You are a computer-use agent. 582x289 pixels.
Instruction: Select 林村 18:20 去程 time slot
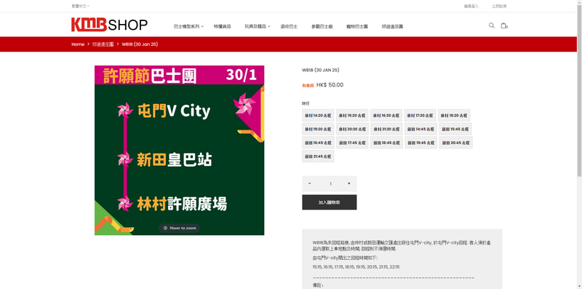coord(454,116)
